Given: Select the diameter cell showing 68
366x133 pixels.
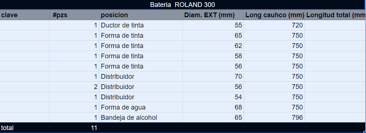Looking at the screenshot, I should point(213,107).
